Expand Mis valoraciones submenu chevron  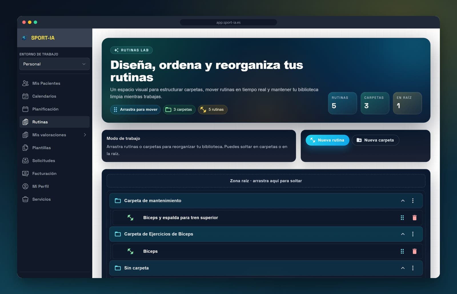coord(85,135)
